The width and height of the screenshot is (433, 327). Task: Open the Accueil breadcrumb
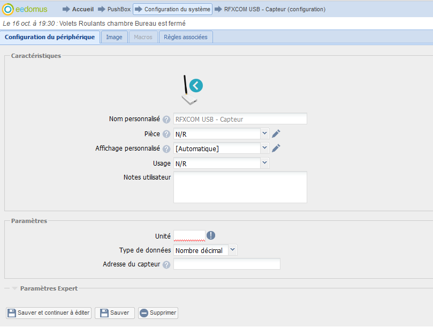[x=78, y=9]
